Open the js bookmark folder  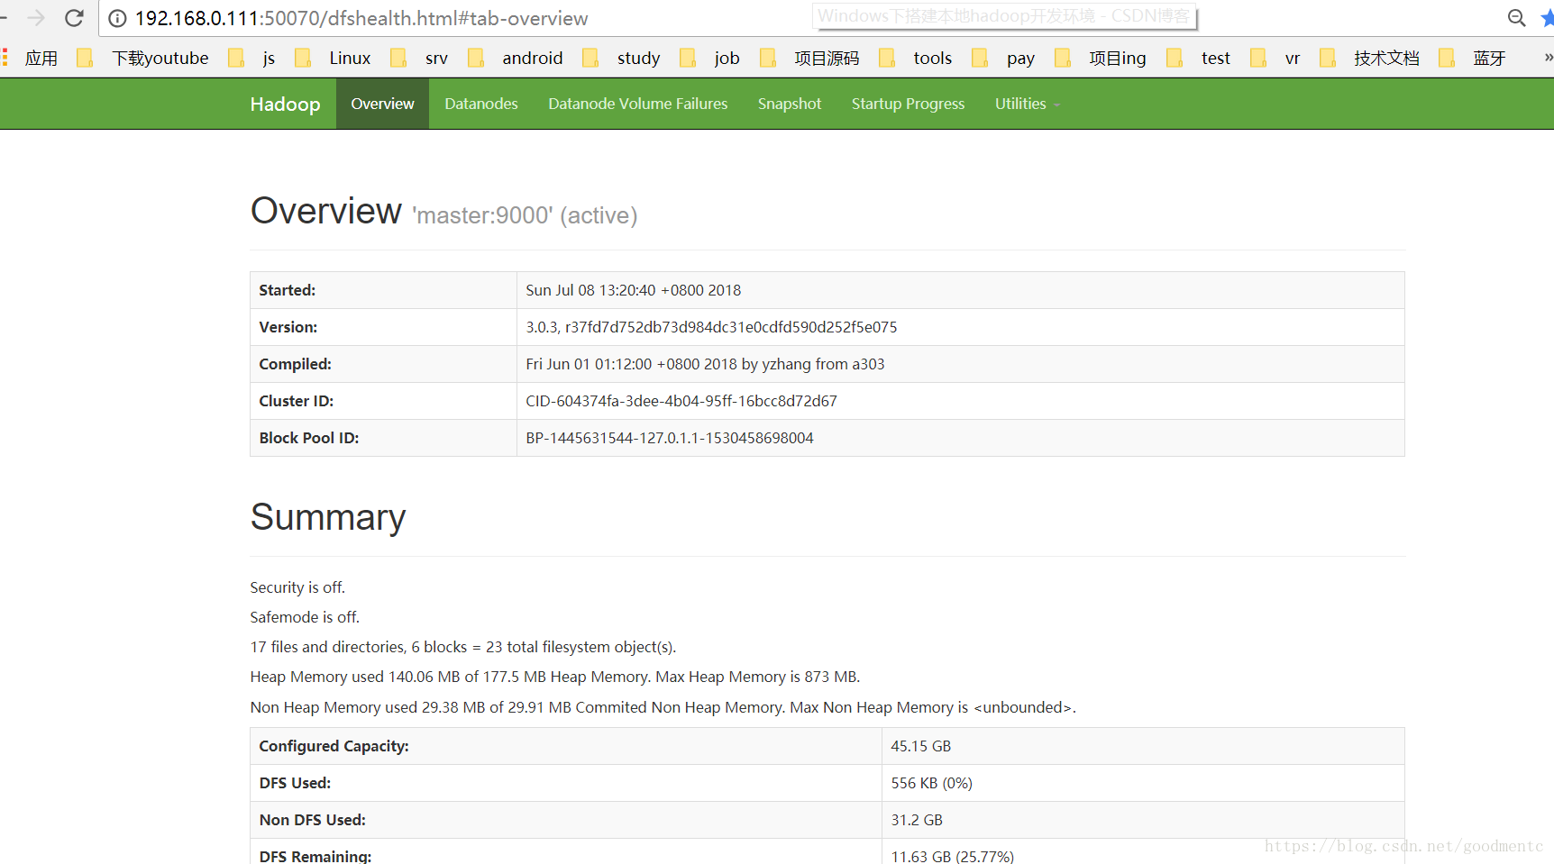[251, 59]
